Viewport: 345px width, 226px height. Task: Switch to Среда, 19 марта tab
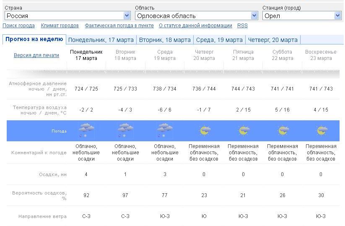(x=219, y=40)
